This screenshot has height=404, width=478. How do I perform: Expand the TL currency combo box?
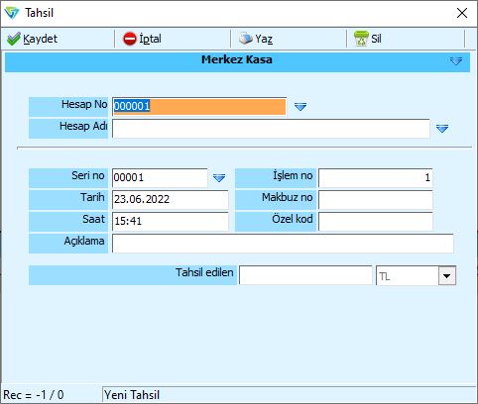coord(447,276)
